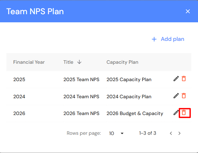This screenshot has height=153, width=198.
Task: Close the Team NPS Plan dialog
Action: (x=188, y=11)
